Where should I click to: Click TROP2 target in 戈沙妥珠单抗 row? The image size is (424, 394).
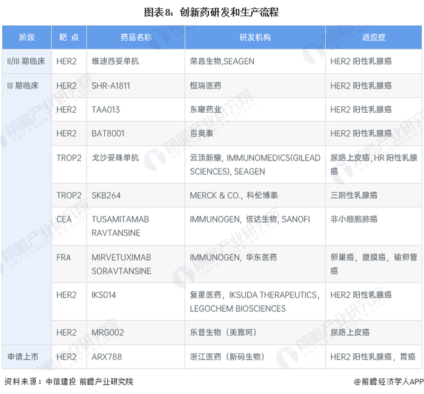pyautogui.click(x=69, y=158)
